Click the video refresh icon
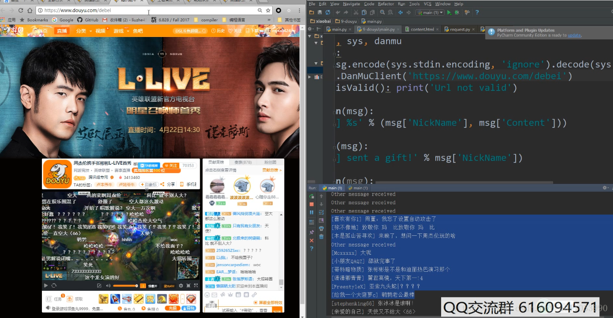613x318 pixels. (54, 285)
